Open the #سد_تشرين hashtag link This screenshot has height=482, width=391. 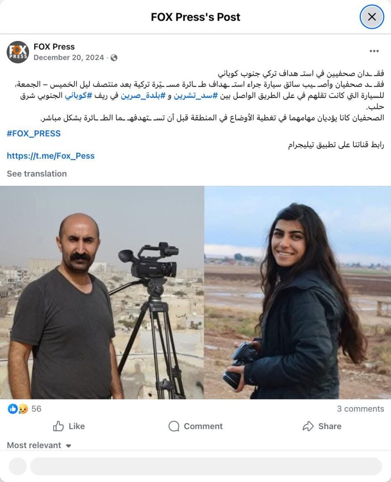[x=196, y=96]
